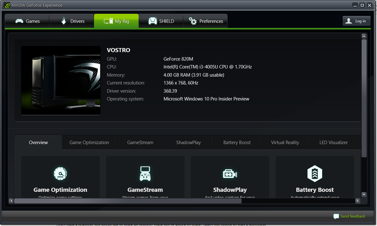Click the 4.00 GB RAM memory value
Screen dimensions: 377x226
(194, 75)
